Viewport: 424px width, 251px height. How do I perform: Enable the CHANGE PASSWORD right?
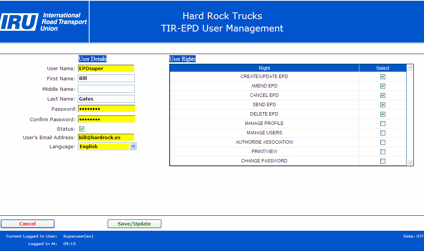[x=383, y=161]
